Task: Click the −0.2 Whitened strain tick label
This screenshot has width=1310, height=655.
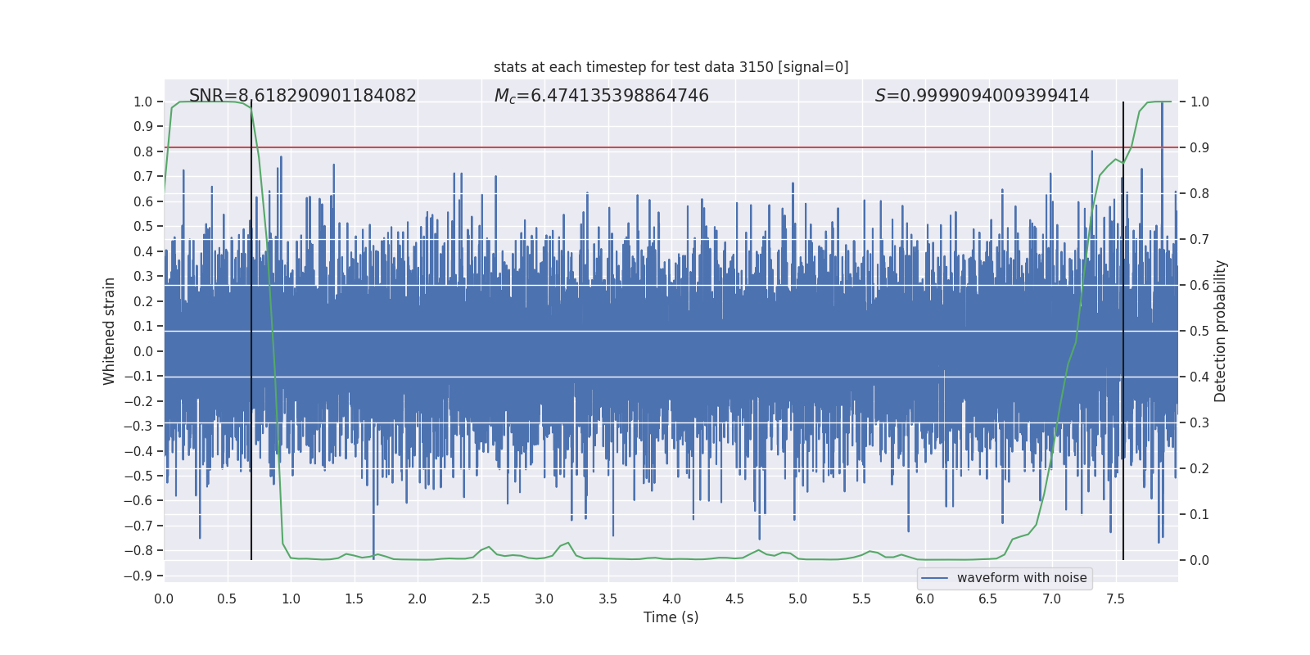Action: coord(138,401)
